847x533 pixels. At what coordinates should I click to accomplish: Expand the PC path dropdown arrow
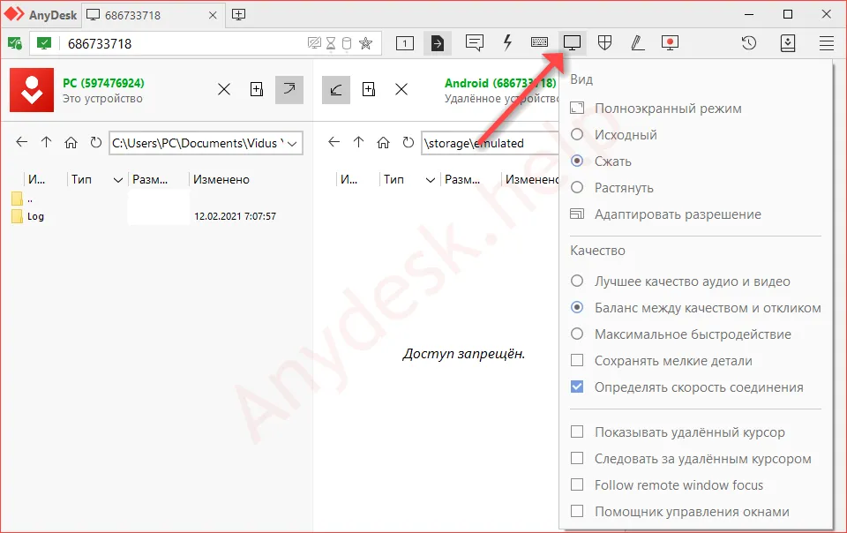tap(292, 144)
